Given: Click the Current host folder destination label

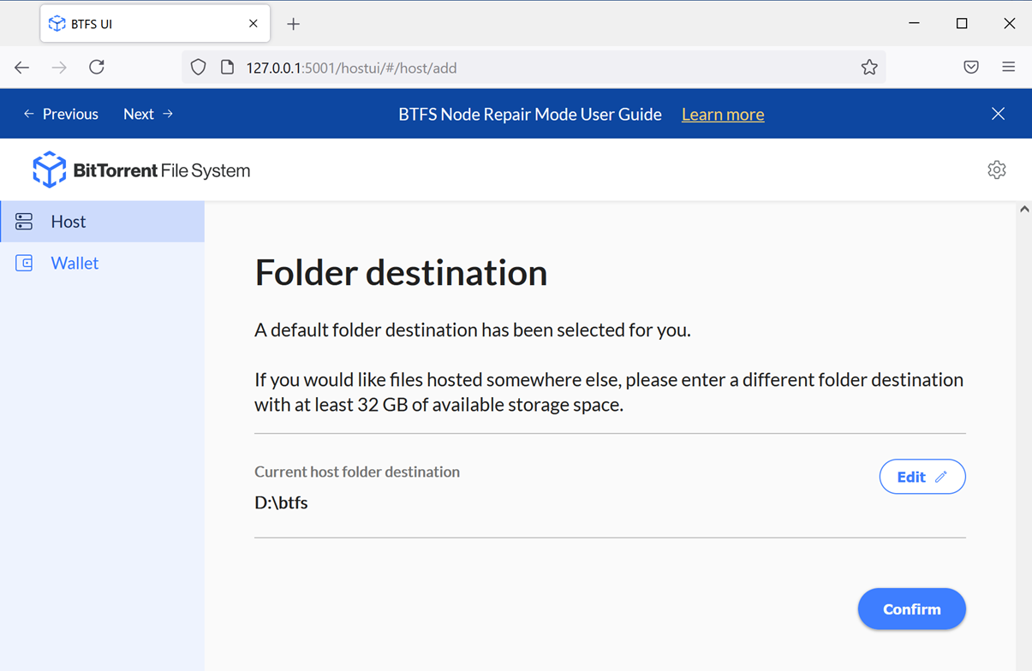Looking at the screenshot, I should [x=357, y=472].
